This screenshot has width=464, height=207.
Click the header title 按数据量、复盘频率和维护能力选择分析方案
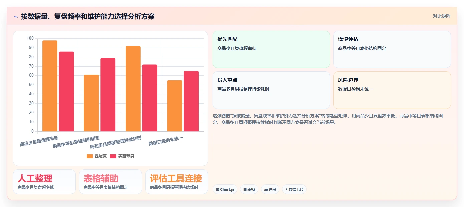point(87,16)
